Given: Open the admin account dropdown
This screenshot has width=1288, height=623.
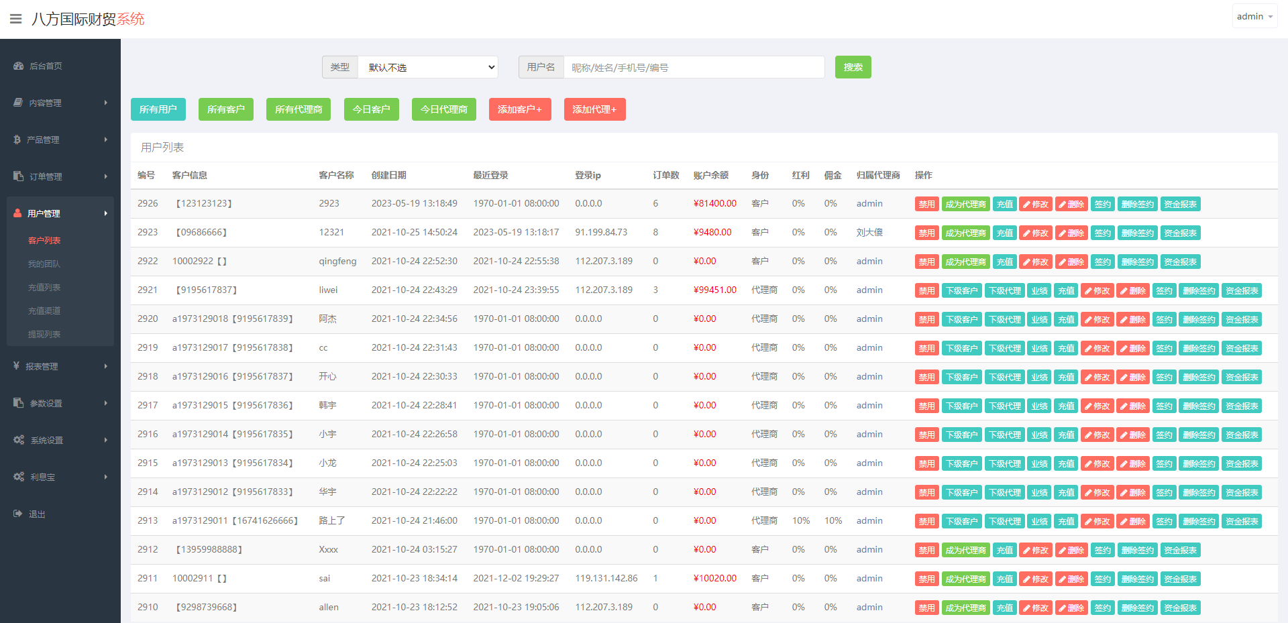Looking at the screenshot, I should point(1254,16).
